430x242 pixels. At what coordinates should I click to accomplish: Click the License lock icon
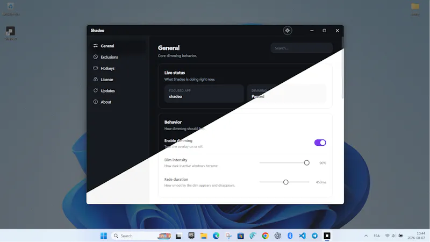click(x=96, y=79)
